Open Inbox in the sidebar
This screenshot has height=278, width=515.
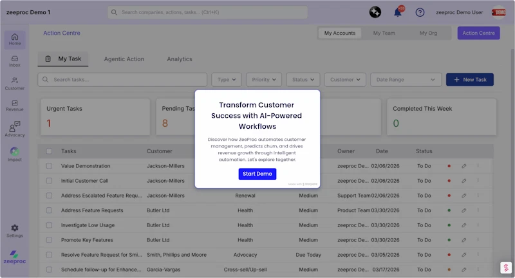[15, 61]
